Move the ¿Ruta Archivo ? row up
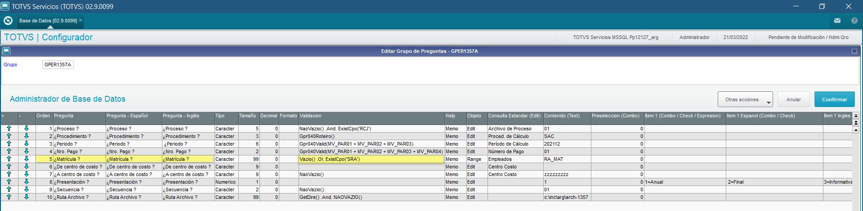 9,197
